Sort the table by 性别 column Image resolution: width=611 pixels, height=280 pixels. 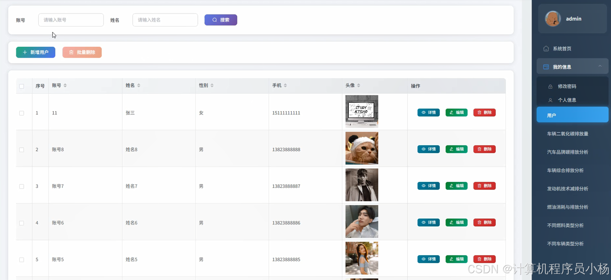212,86
